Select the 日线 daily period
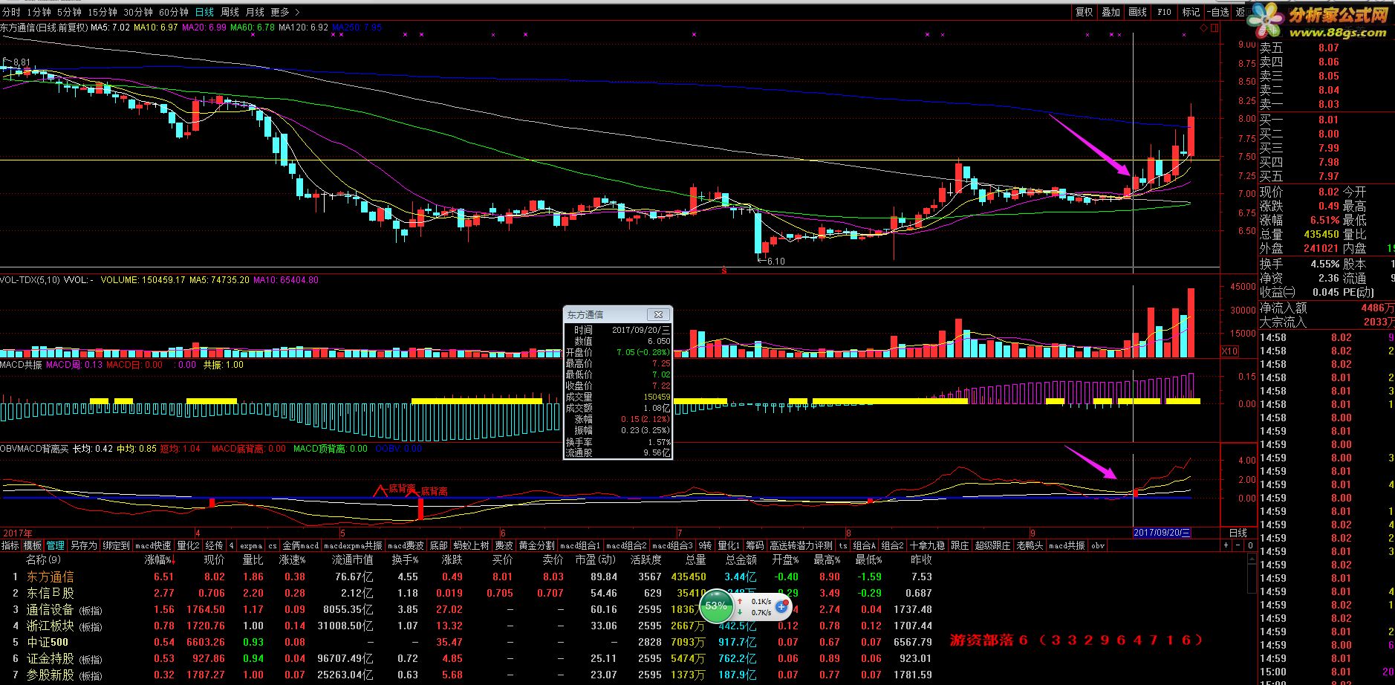 [204, 12]
